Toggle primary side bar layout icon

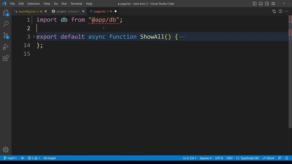click(255, 4)
